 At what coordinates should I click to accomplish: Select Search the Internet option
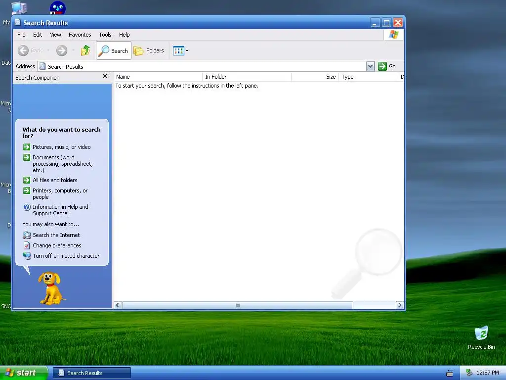56,235
